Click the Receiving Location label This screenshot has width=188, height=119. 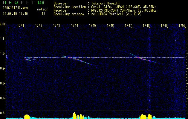(x=70, y=7)
